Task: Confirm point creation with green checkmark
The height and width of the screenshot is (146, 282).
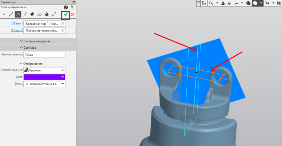Action: [x=66, y=14]
